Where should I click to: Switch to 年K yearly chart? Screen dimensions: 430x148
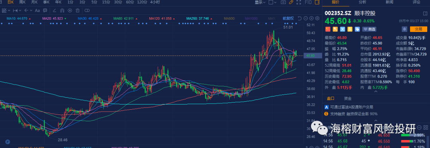pos(58,2)
